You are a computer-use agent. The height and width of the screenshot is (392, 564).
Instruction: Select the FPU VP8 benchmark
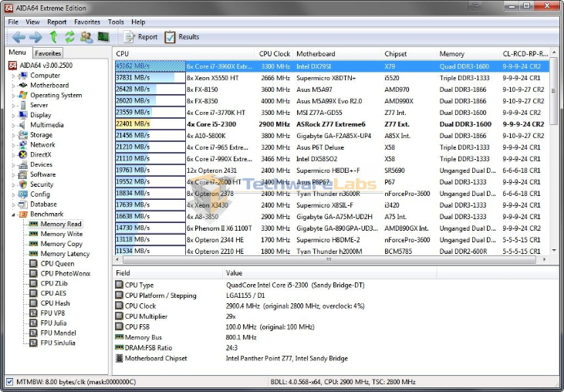pos(52,313)
